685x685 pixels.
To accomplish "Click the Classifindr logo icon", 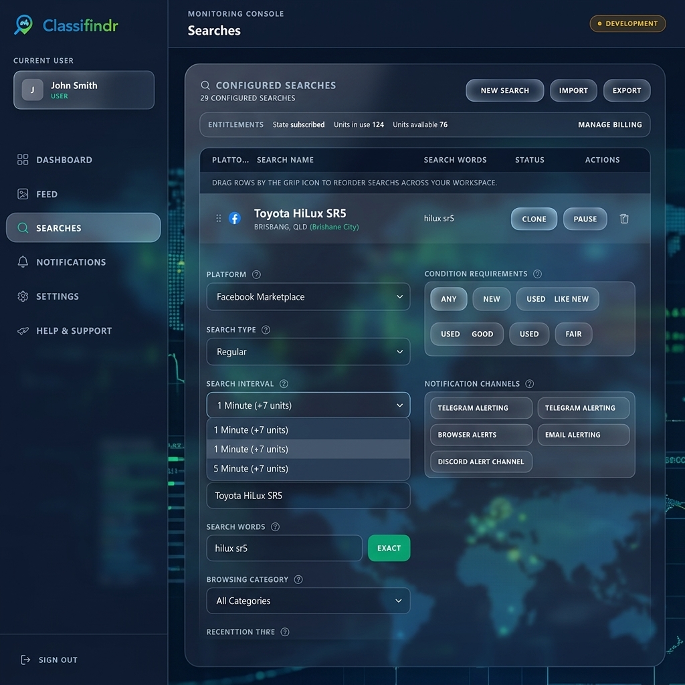I will coord(23,25).
